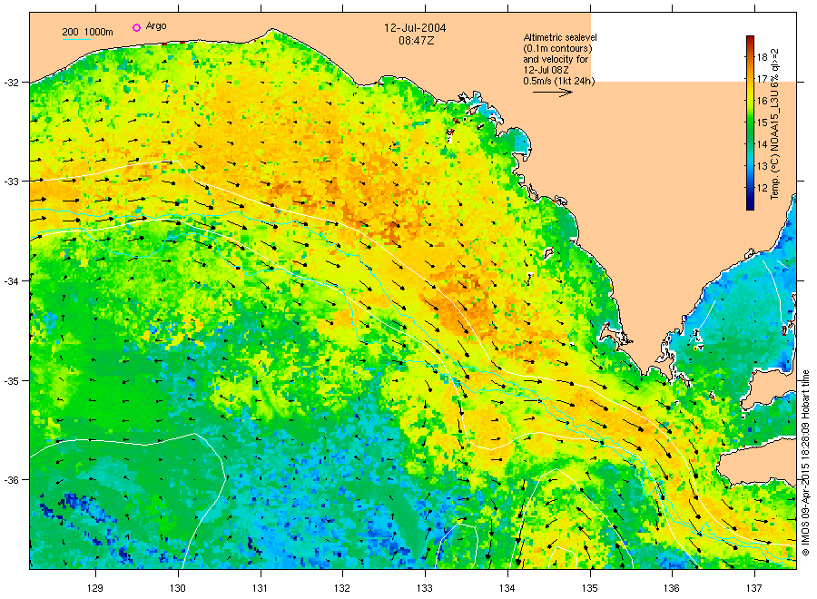817x599 pixels.
Task: Click the cyan depth contour legend line
Action: point(76,39)
